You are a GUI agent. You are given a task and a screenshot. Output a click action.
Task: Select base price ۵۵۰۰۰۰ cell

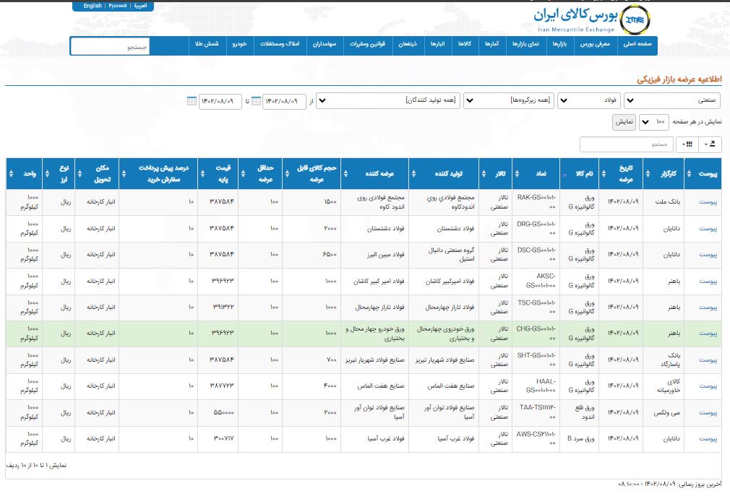point(218,413)
